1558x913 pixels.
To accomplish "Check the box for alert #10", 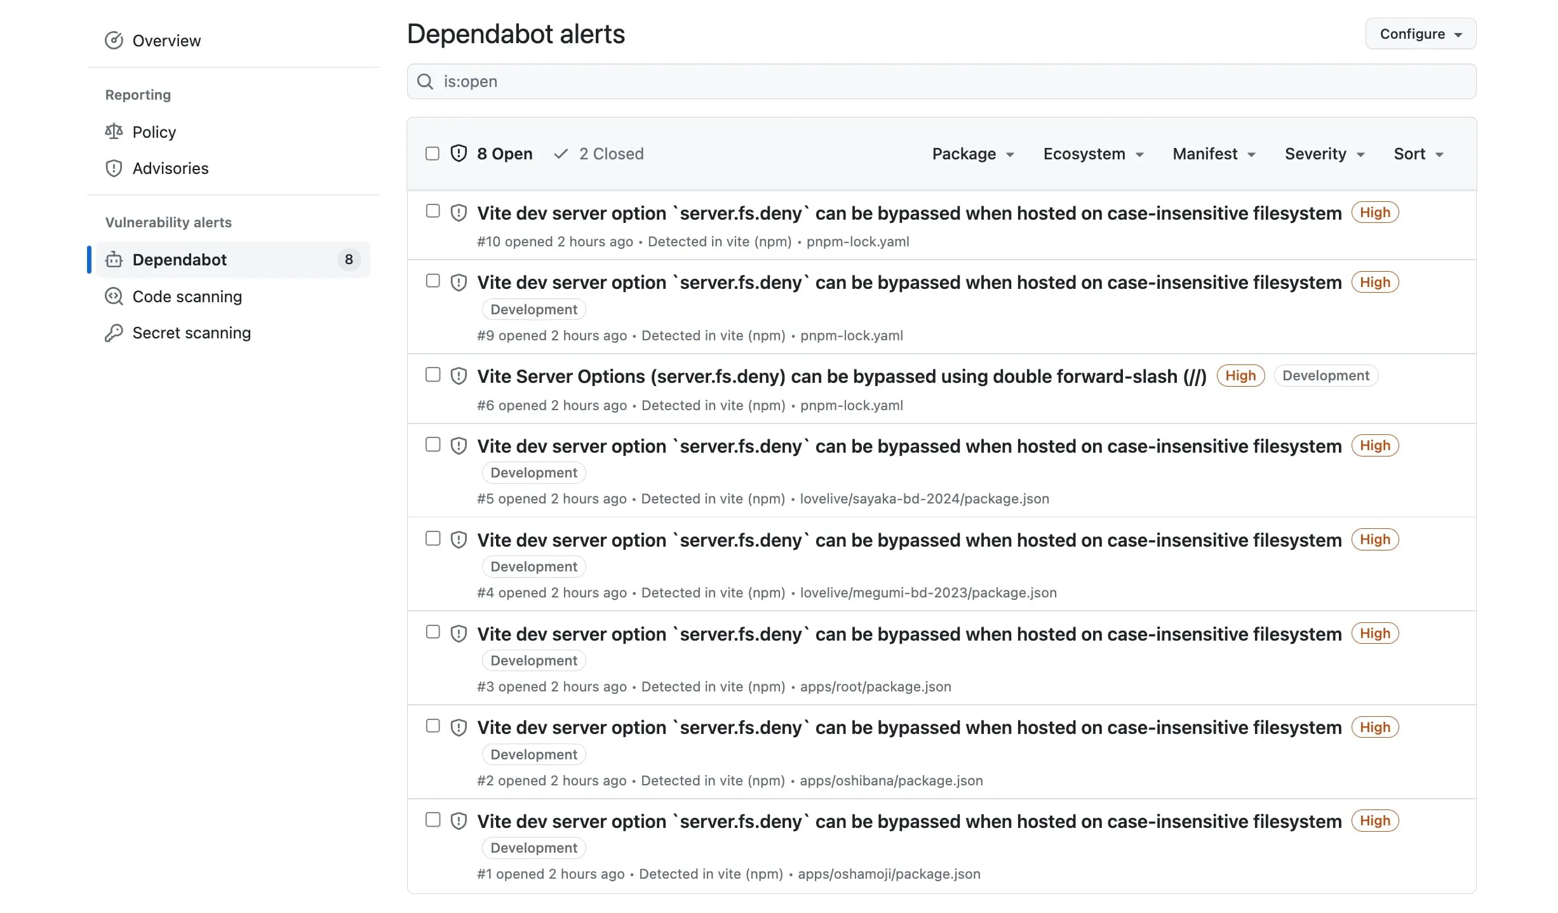I will [433, 211].
